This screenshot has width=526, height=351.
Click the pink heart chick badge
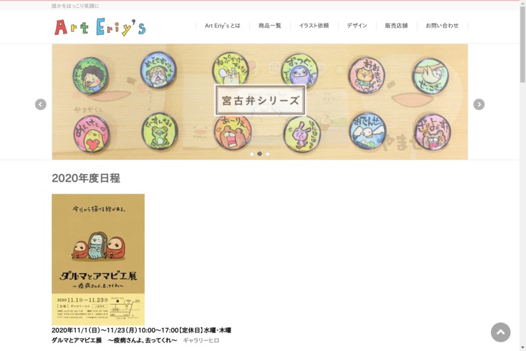[x=91, y=134]
